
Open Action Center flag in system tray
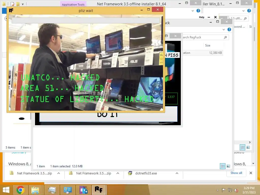coord(224,190)
